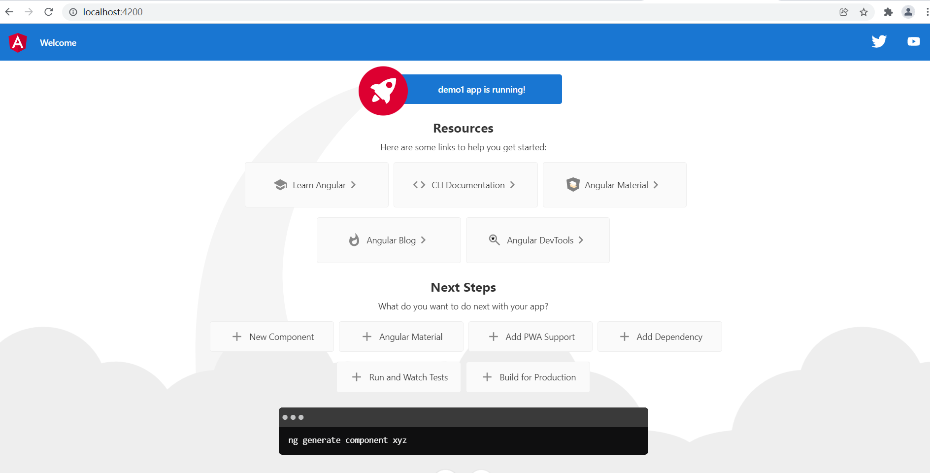930x473 pixels.
Task: Click the flame icon beside Angular Blog
Action: pyautogui.click(x=354, y=240)
